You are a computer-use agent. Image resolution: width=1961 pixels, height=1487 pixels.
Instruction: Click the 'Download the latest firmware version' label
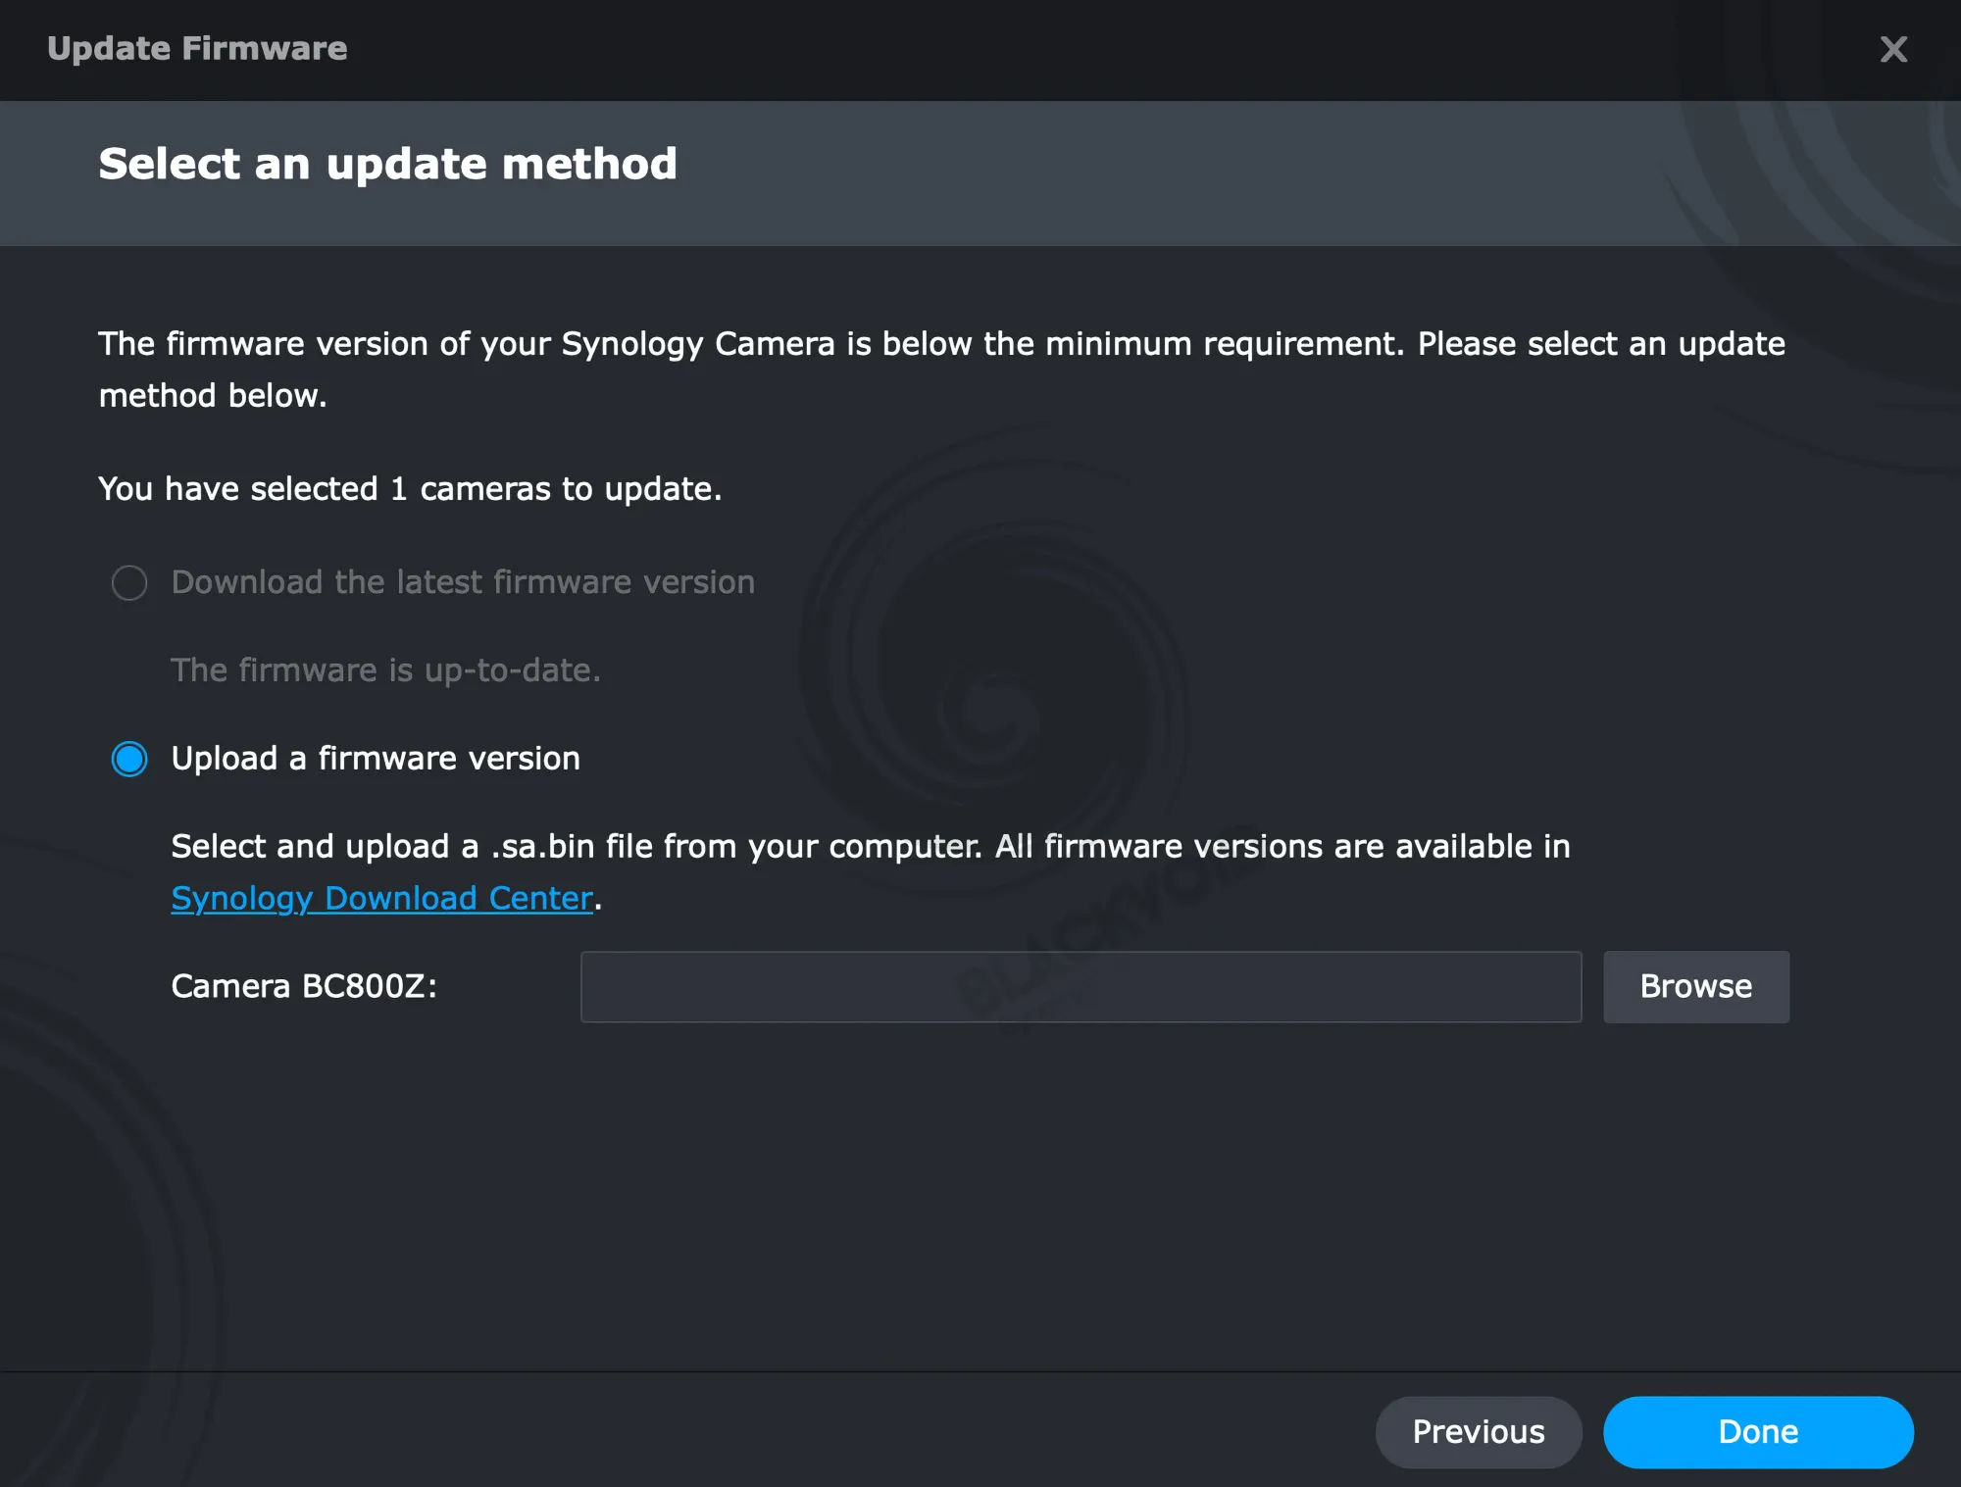tap(463, 583)
